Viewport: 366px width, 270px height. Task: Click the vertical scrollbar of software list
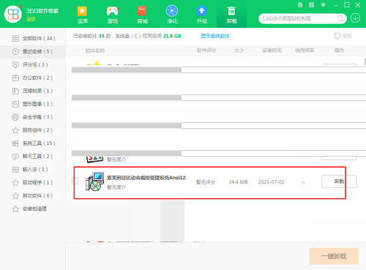pos(365,61)
